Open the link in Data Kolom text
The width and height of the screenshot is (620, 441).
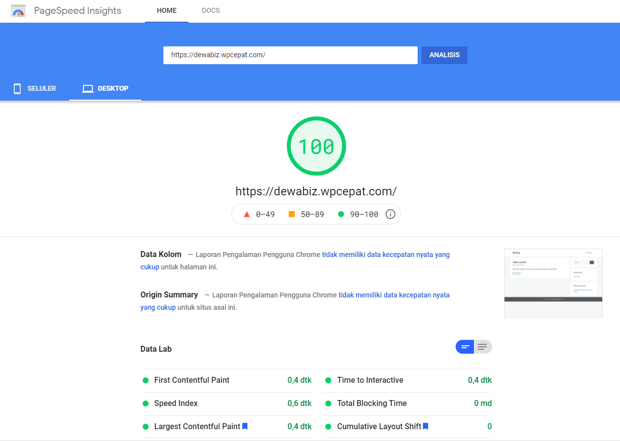tap(386, 255)
